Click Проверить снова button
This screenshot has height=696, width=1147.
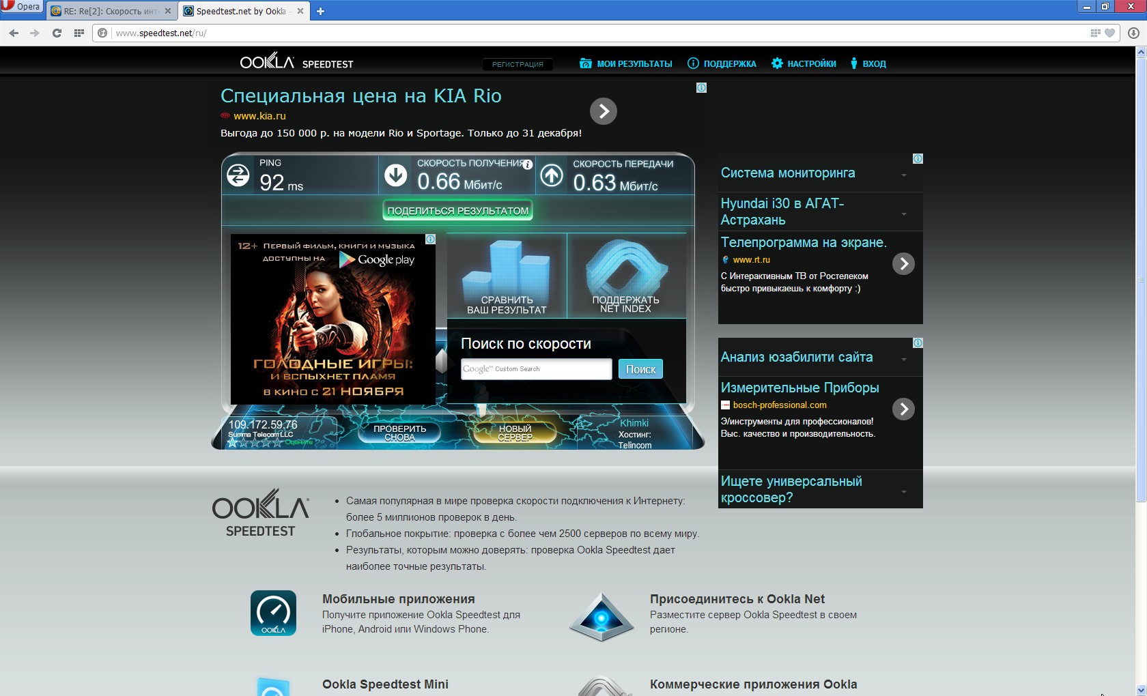point(399,433)
